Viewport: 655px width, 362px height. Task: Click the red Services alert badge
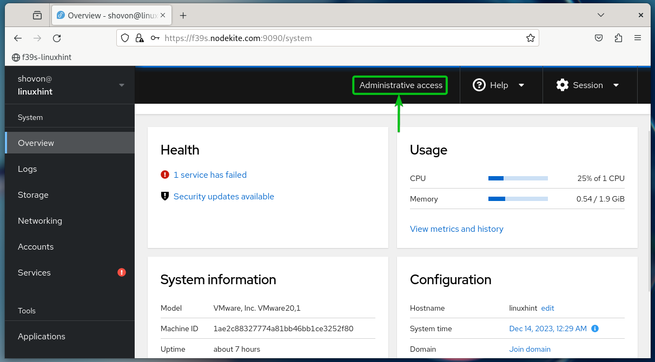[122, 272]
